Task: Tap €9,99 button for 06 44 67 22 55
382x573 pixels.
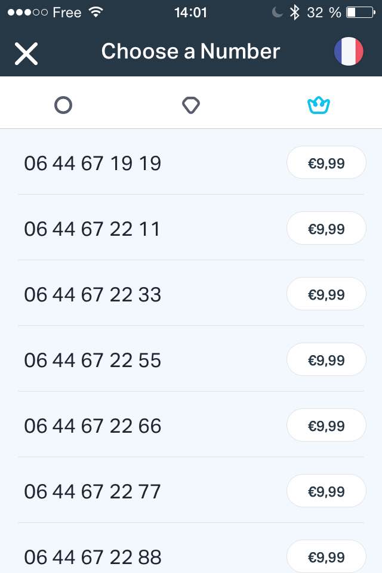Action: (x=326, y=360)
